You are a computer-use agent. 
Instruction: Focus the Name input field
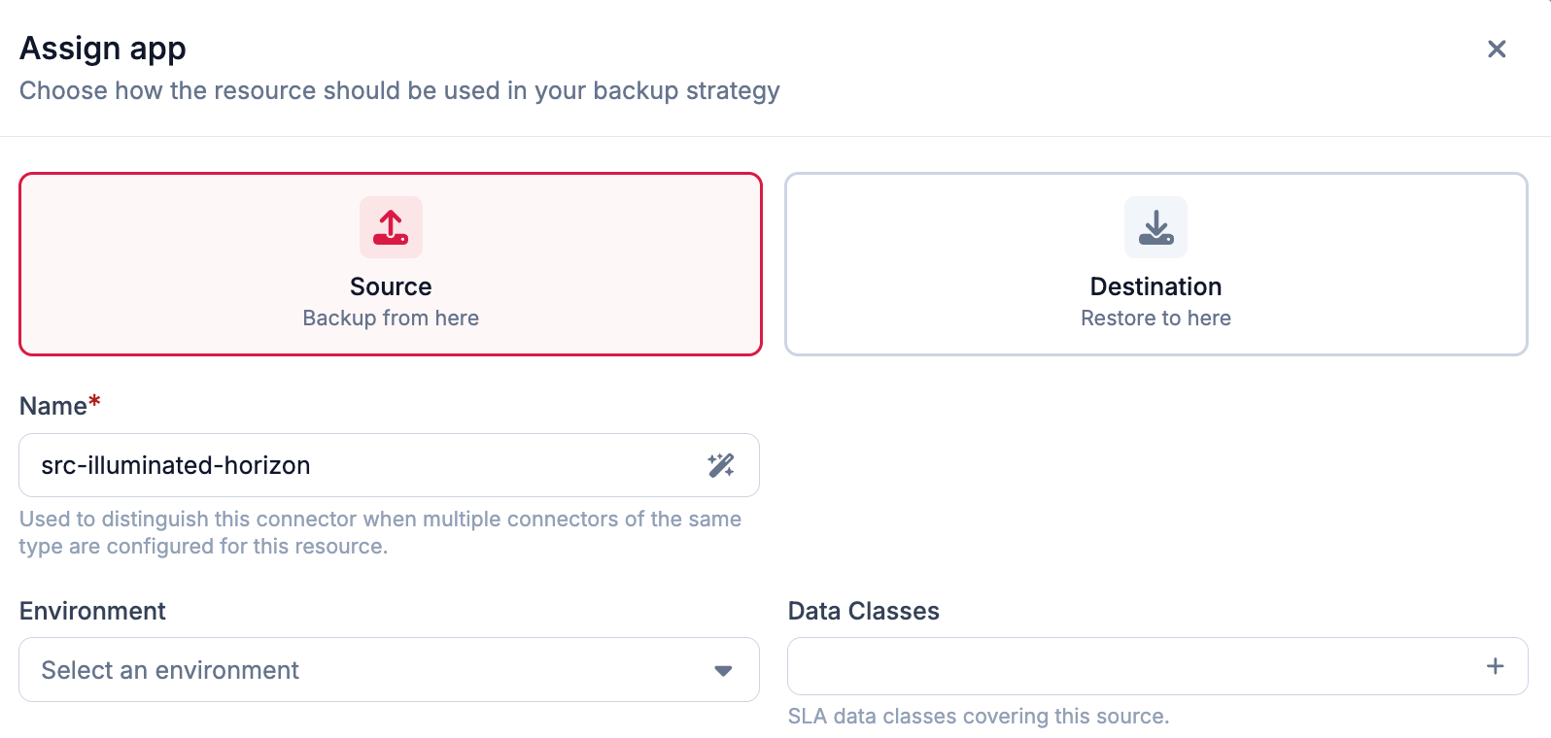point(389,465)
